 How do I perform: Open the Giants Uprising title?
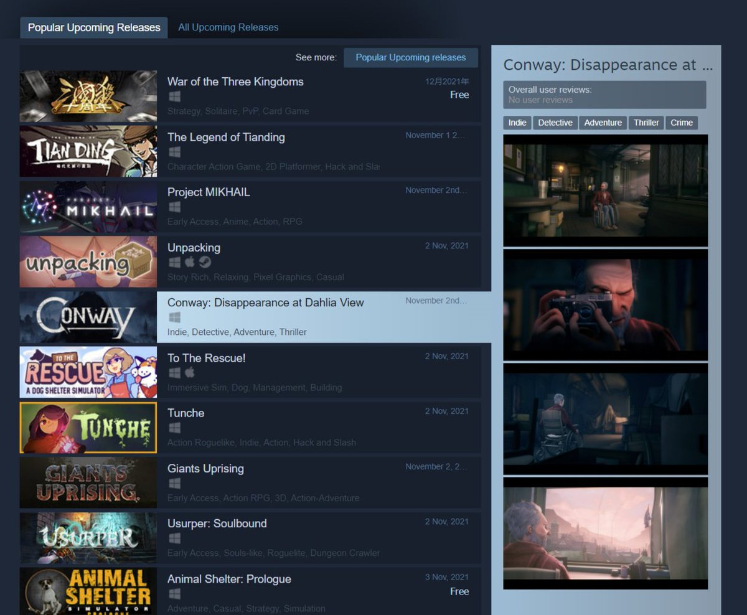(x=205, y=468)
